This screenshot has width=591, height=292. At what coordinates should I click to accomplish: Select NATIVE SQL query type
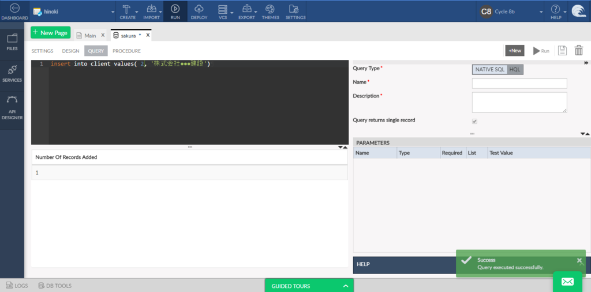(x=489, y=69)
